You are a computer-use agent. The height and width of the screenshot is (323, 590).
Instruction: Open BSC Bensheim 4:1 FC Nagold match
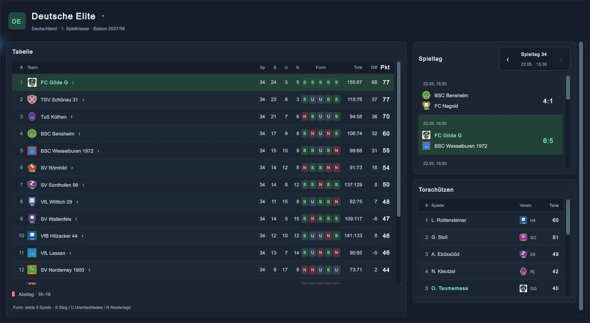tap(490, 95)
